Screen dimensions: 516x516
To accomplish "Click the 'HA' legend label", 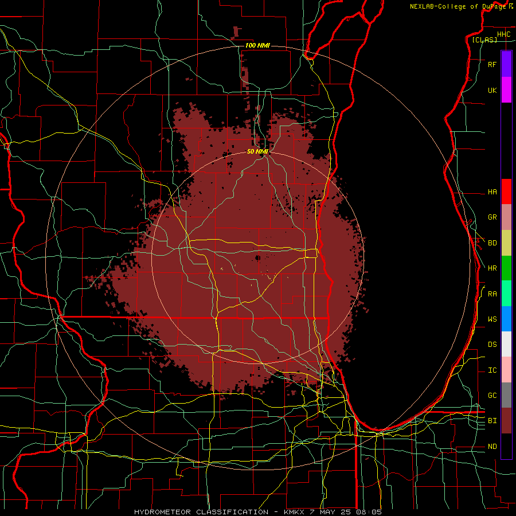I will coord(492,192).
